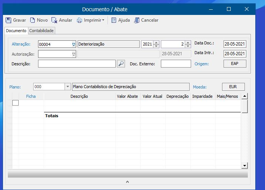This screenshot has width=265, height=190.
Task: Click the Anular toolbar icon
Action: (54, 20)
